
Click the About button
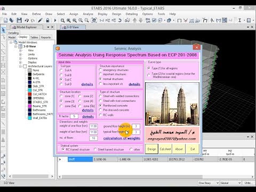point(179,149)
